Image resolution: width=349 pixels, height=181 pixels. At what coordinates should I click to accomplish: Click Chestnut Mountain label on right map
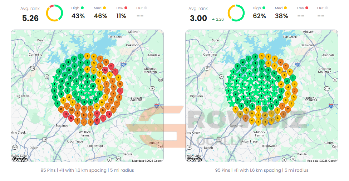tap(325, 70)
